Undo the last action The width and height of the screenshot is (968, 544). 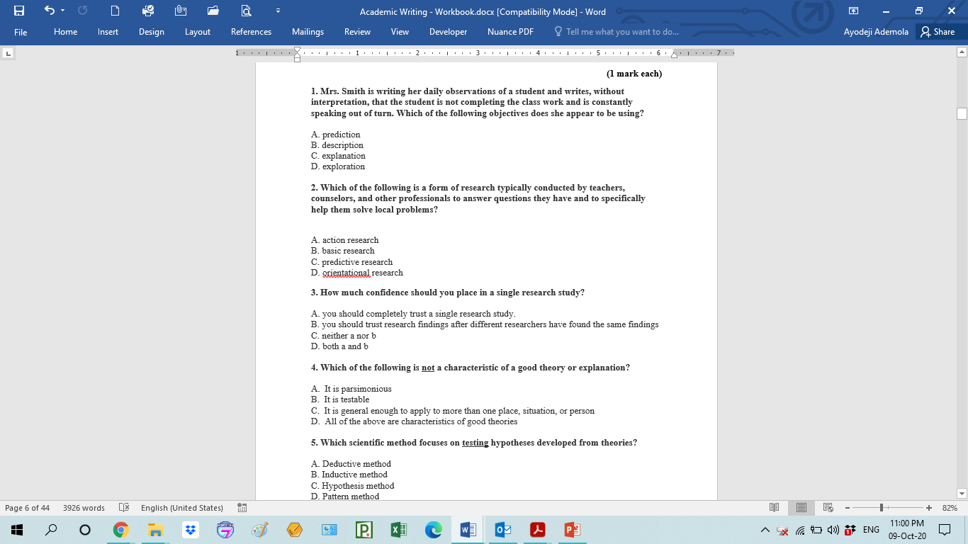point(47,11)
